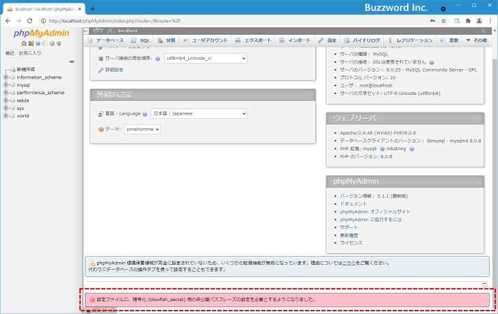Open the browser extensions puzzle icon
The image size is (498, 314).
click(468, 21)
